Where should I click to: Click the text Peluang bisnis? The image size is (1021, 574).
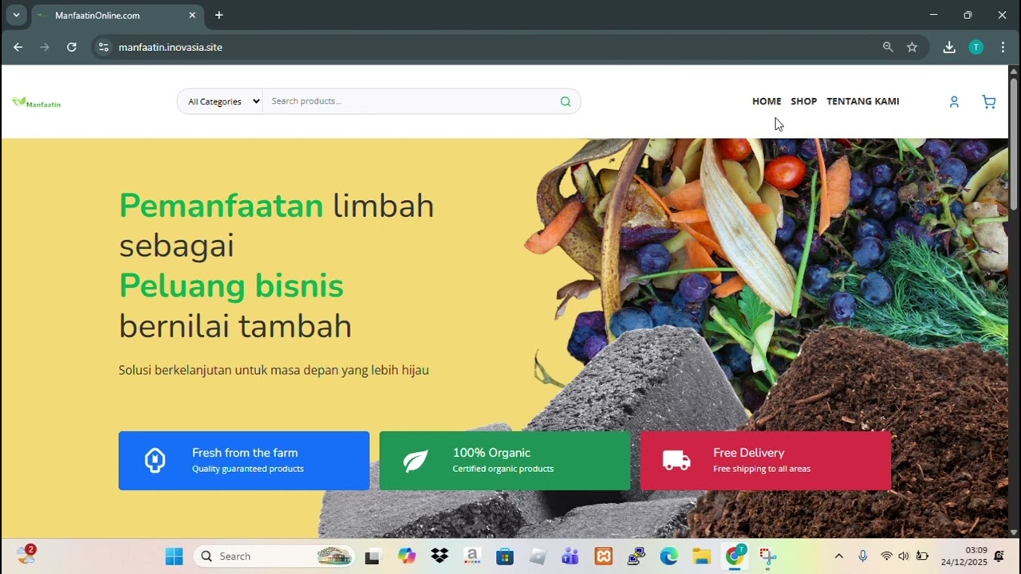point(231,285)
